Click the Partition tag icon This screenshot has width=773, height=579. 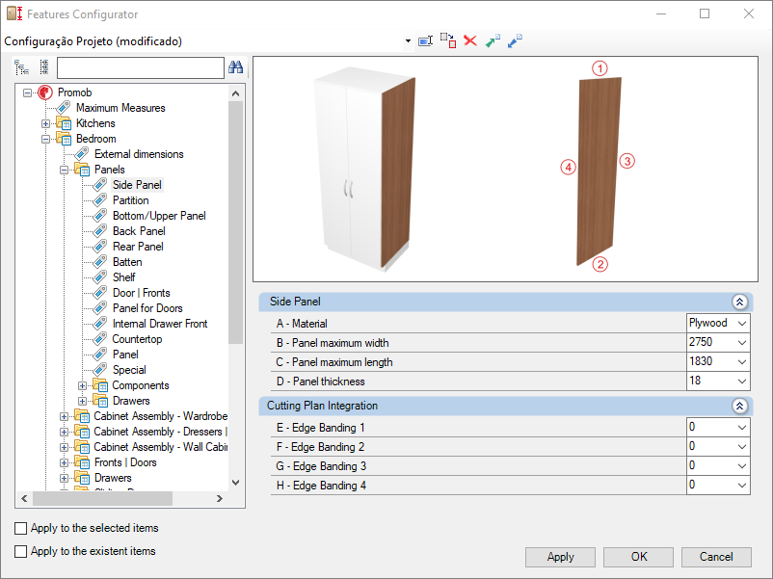[x=100, y=200]
